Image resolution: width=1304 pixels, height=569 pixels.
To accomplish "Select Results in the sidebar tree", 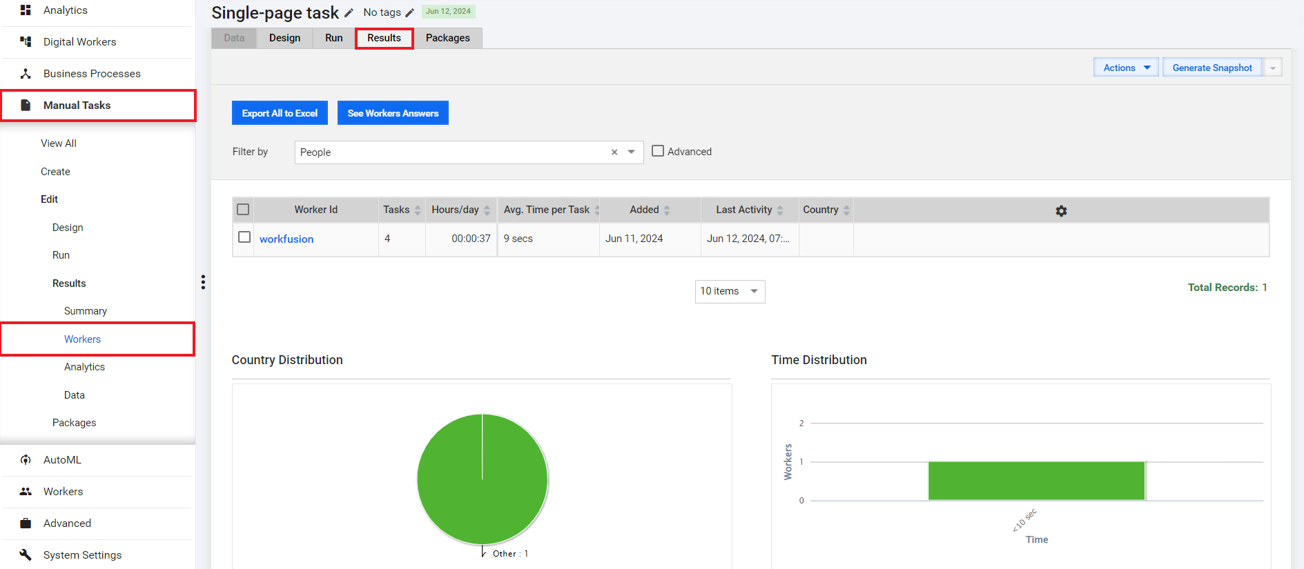I will 69,283.
